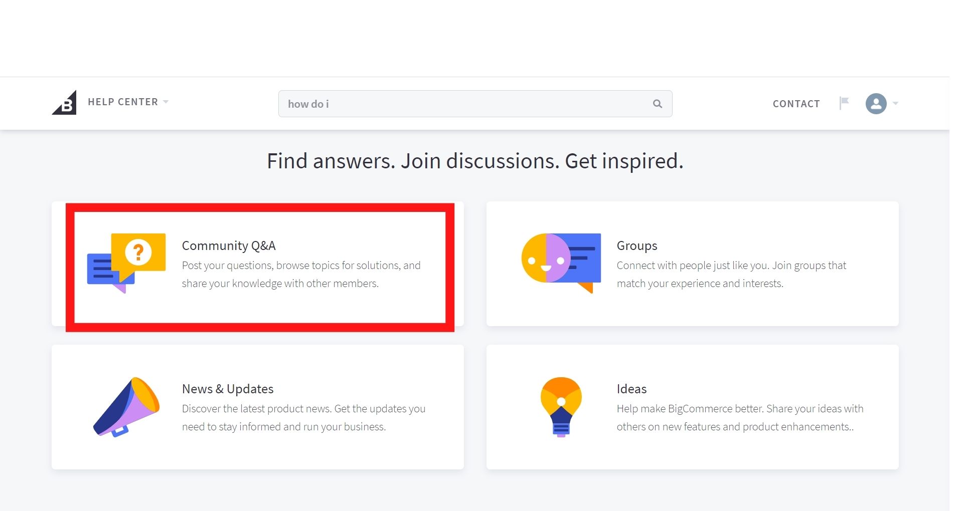
Task: Click the News & Updates megaphone icon
Action: [126, 407]
